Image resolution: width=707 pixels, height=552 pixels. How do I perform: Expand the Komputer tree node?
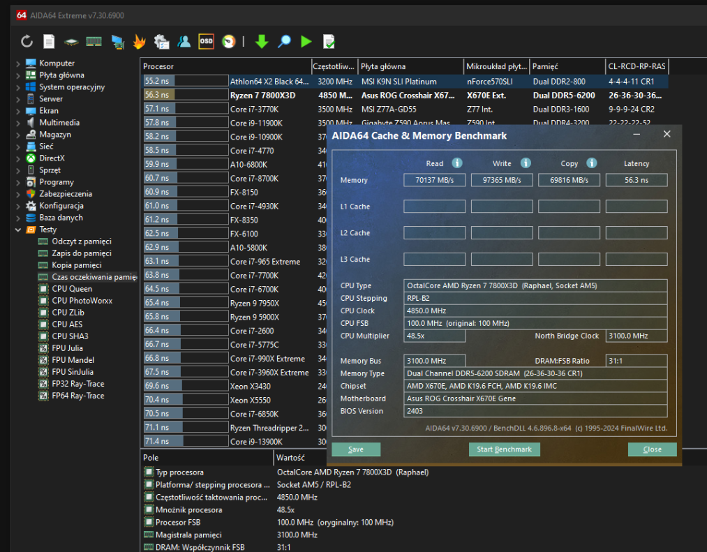click(18, 63)
